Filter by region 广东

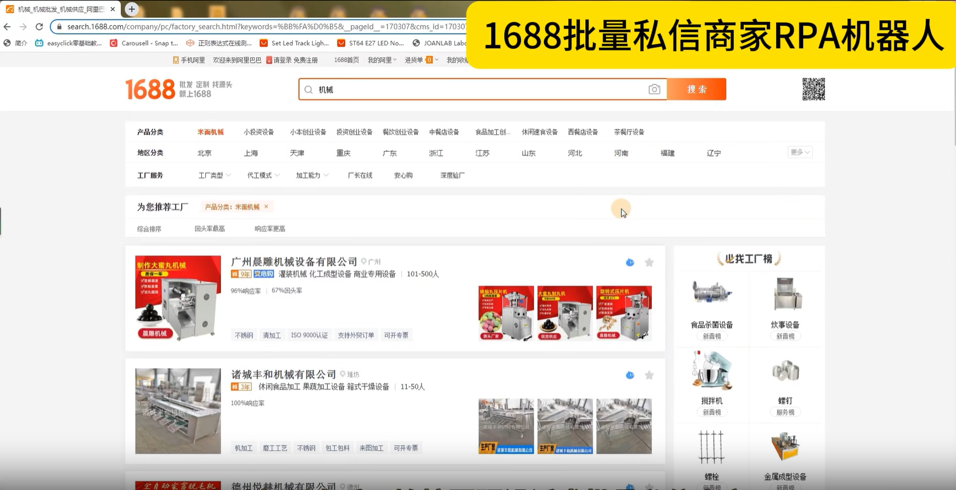[389, 153]
